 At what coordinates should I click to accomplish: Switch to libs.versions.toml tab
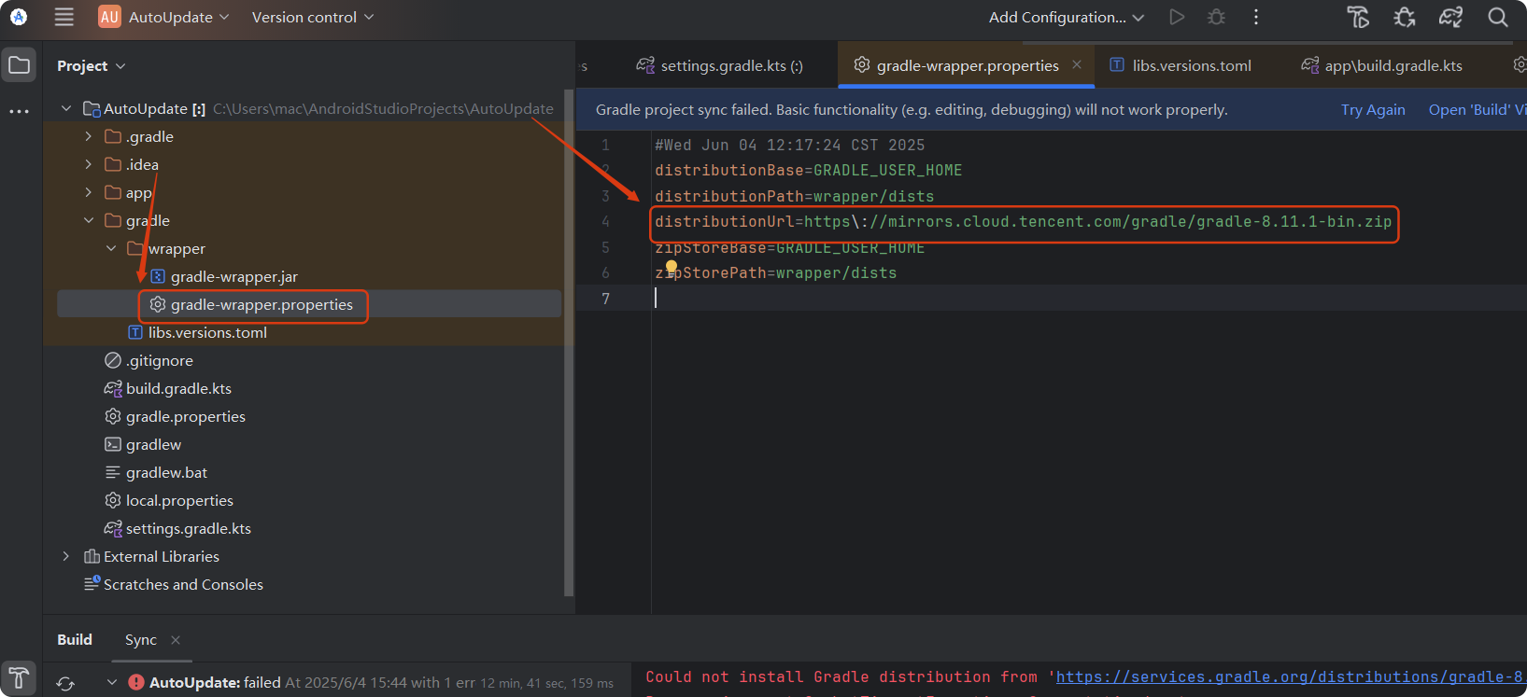(1181, 65)
